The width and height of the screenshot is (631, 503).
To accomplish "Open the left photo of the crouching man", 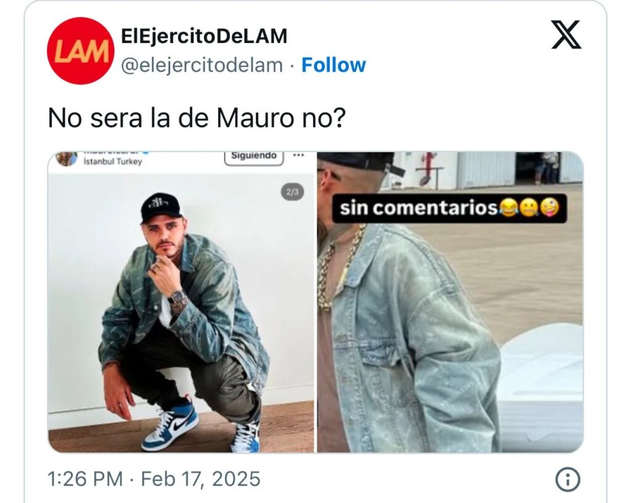I will (181, 313).
